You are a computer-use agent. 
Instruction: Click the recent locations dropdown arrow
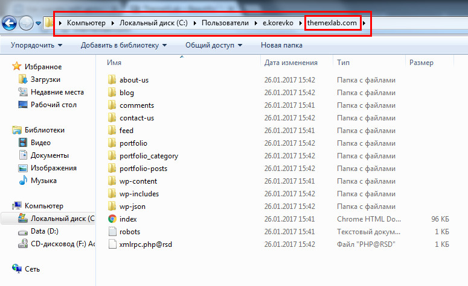pyautogui.click(x=39, y=23)
